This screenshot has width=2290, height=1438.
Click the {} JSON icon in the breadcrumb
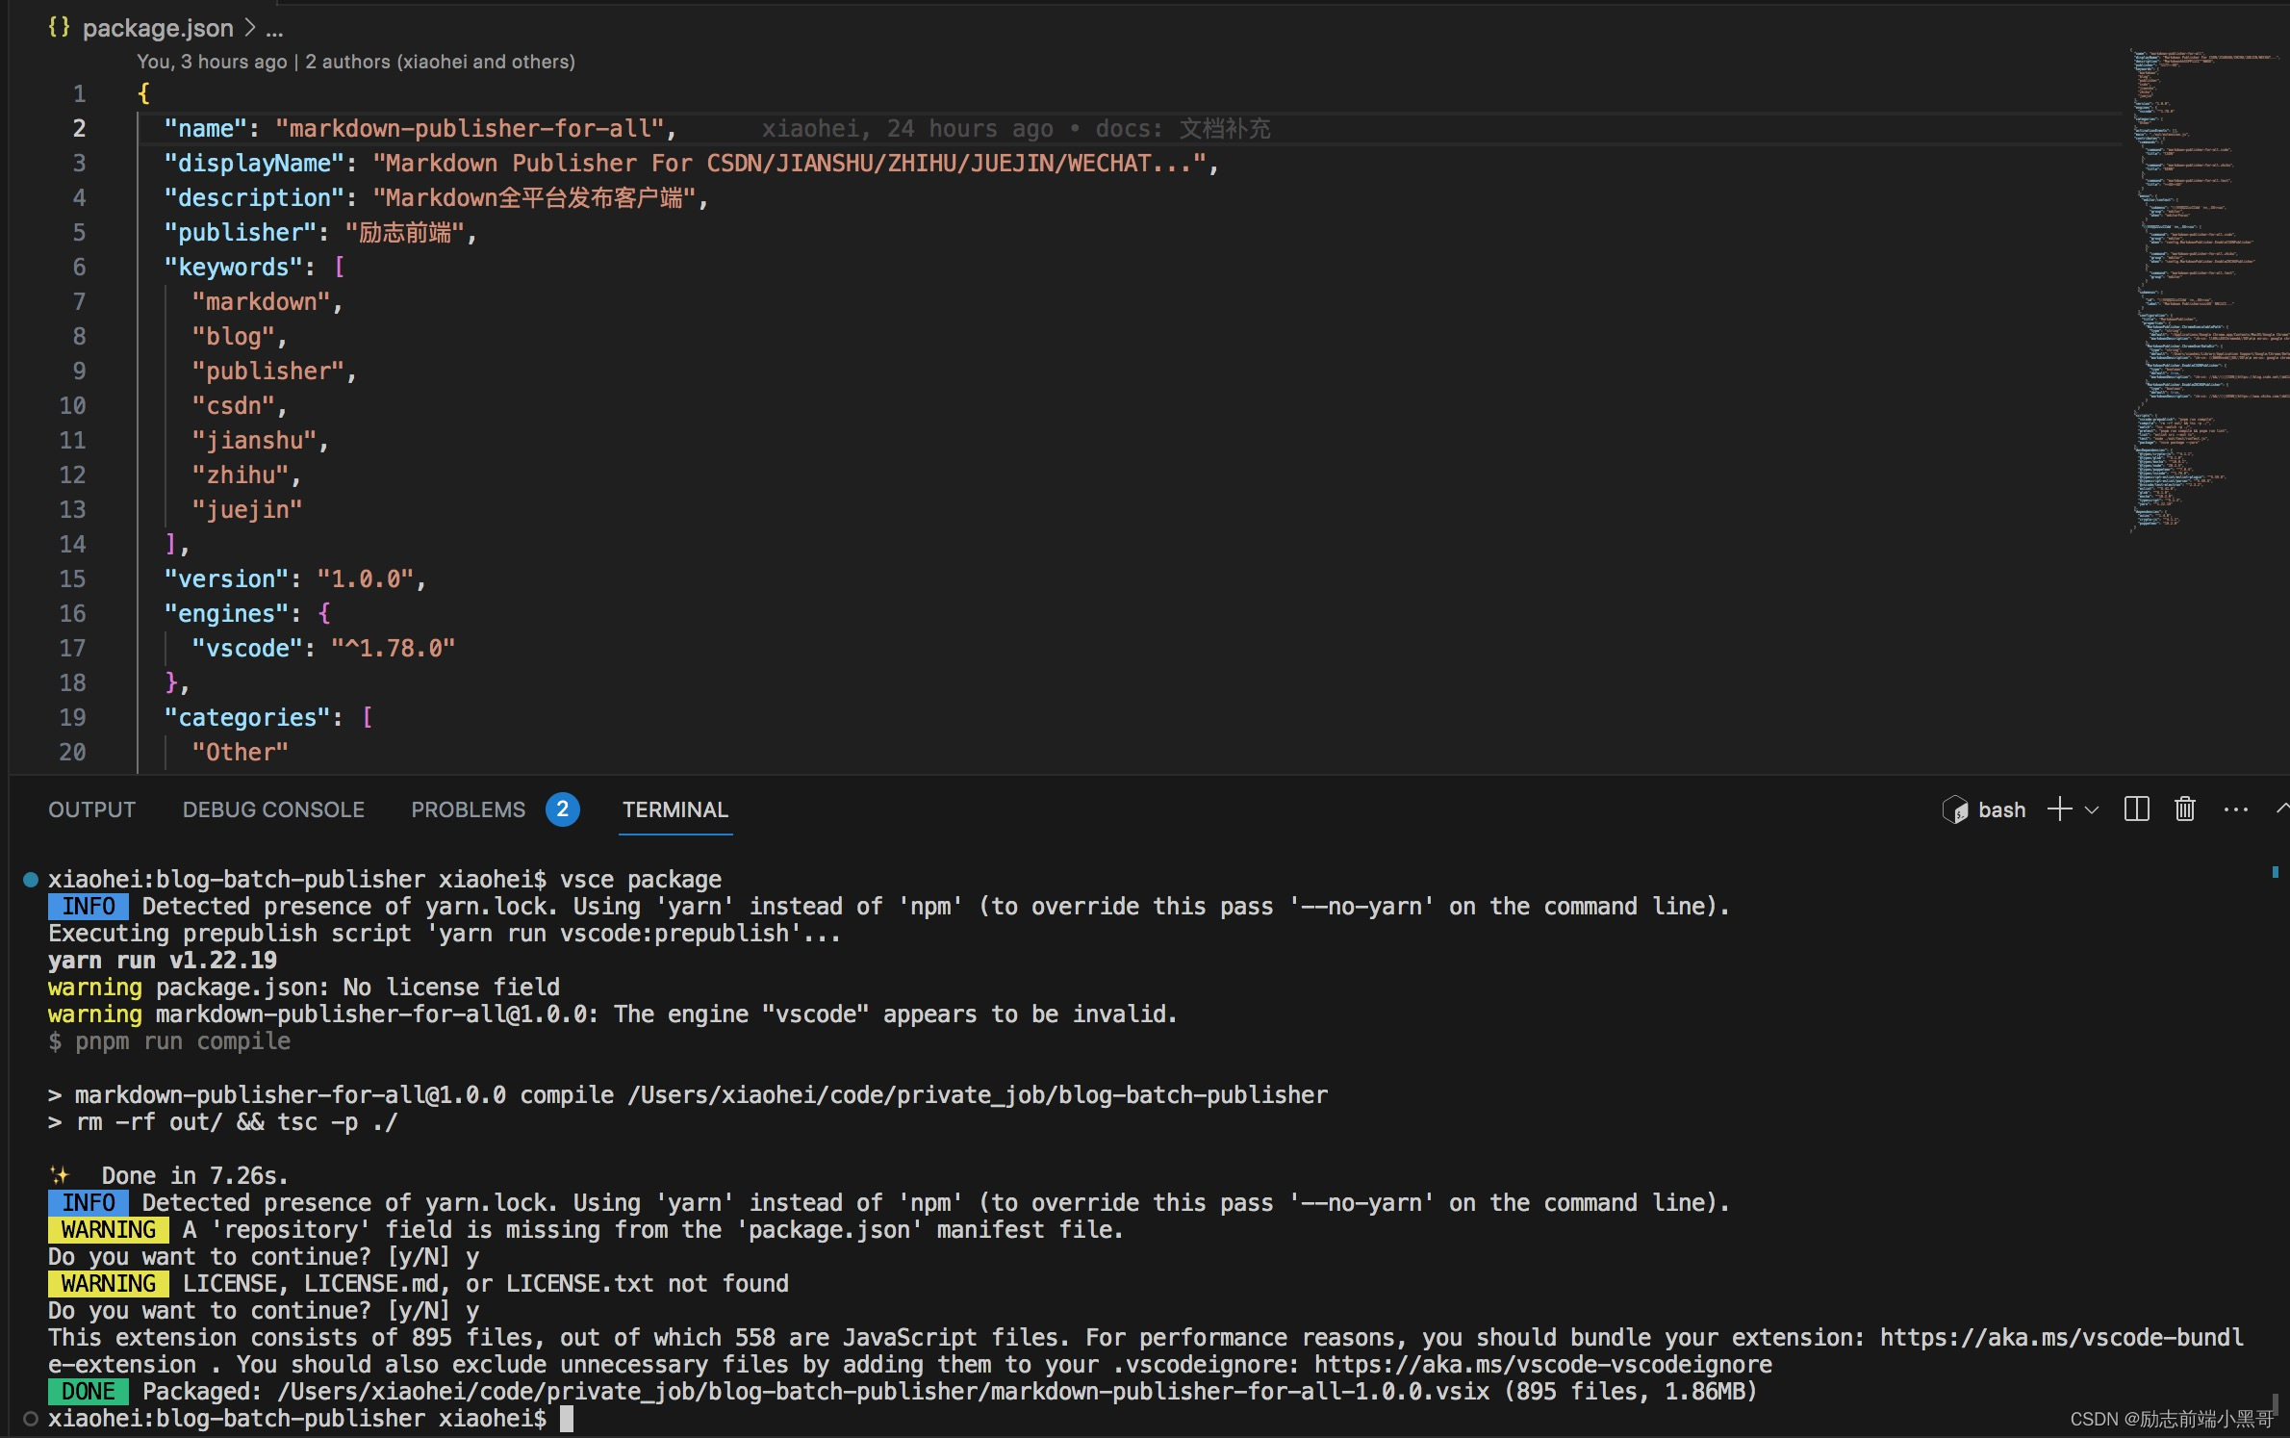[58, 28]
